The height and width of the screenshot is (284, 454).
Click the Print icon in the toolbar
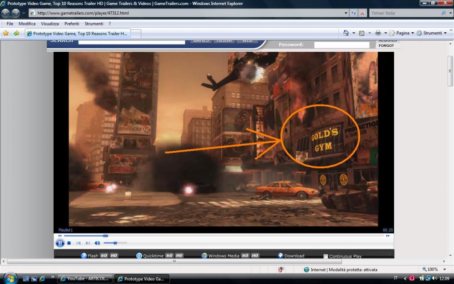pyautogui.click(x=377, y=33)
